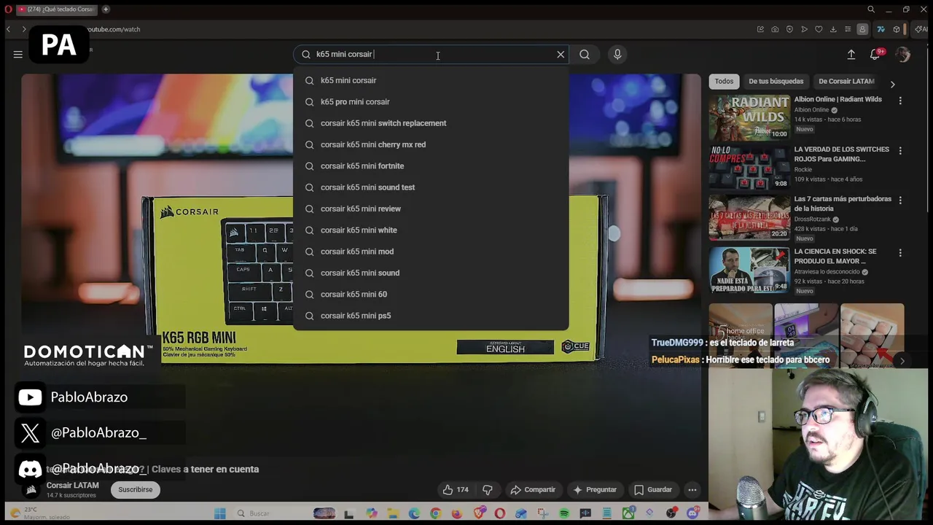Choose suggestion 'corsair k65 mini white'
This screenshot has width=933, height=525.
431,230
